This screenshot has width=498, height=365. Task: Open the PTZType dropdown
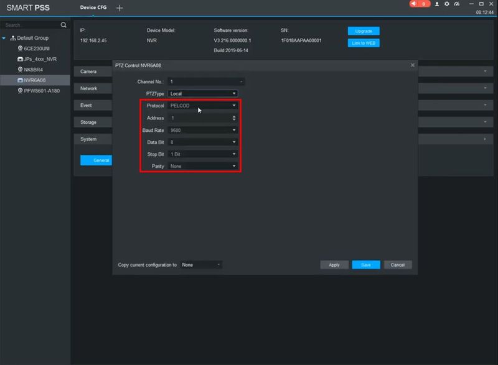203,94
